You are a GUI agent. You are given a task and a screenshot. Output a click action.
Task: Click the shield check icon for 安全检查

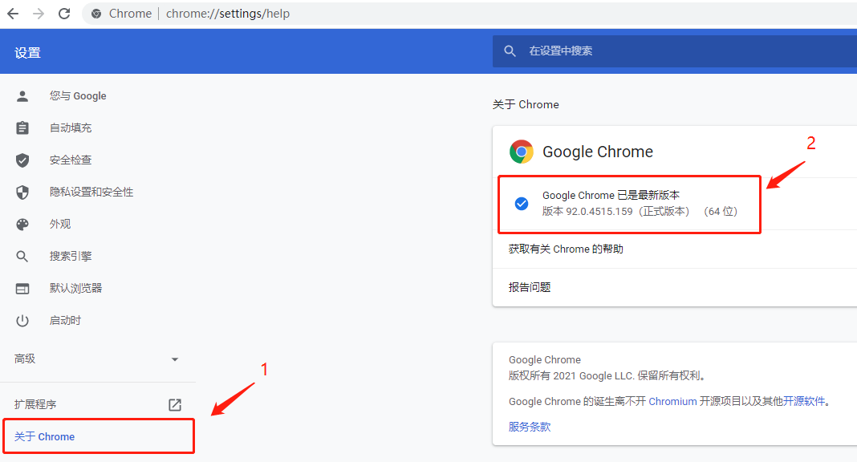coord(22,160)
